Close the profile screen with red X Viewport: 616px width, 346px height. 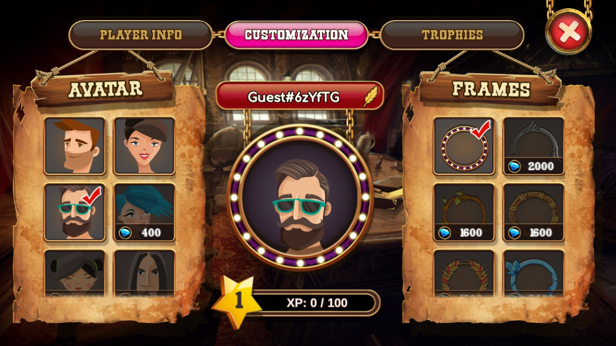(x=569, y=31)
